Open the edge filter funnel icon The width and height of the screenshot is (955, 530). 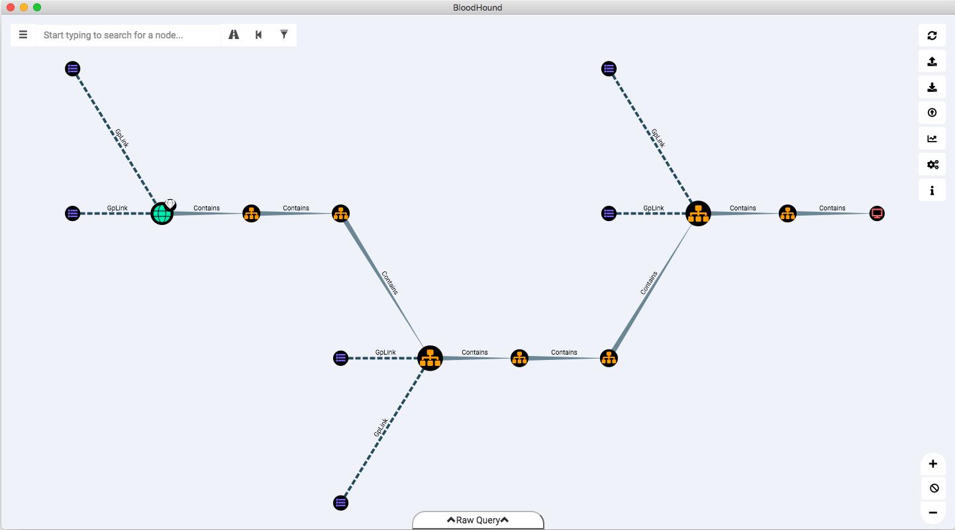(284, 35)
